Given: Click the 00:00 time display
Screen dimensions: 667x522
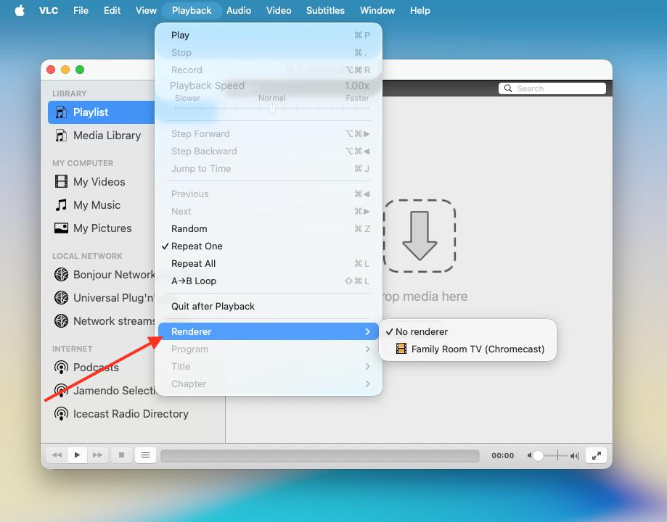Looking at the screenshot, I should click(x=503, y=456).
